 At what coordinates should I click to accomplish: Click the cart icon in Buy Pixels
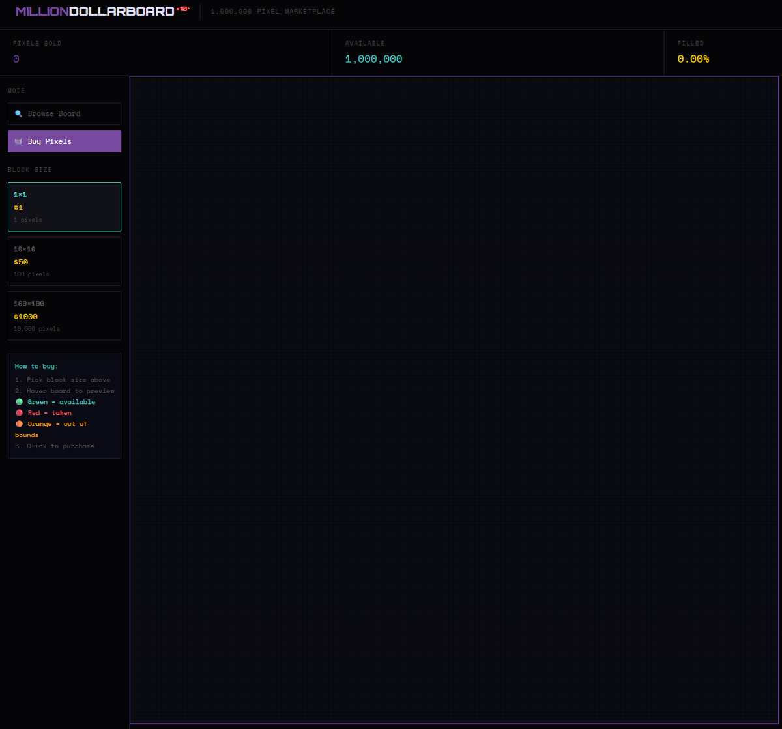coord(18,141)
